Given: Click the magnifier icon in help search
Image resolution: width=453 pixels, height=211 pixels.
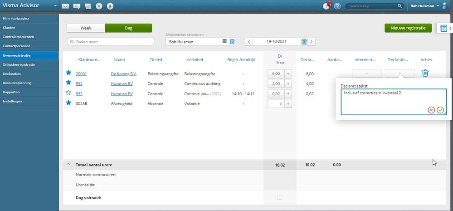Looking at the screenshot, I should 399,6.
